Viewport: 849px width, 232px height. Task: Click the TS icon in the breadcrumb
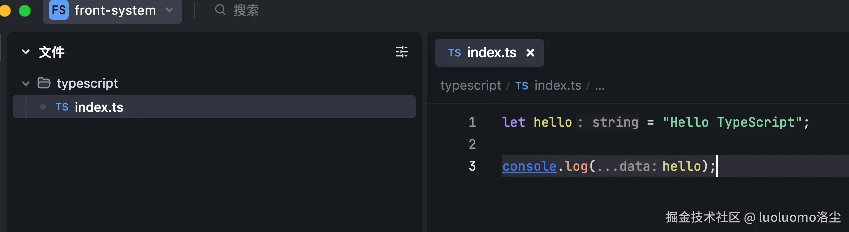[x=522, y=86]
